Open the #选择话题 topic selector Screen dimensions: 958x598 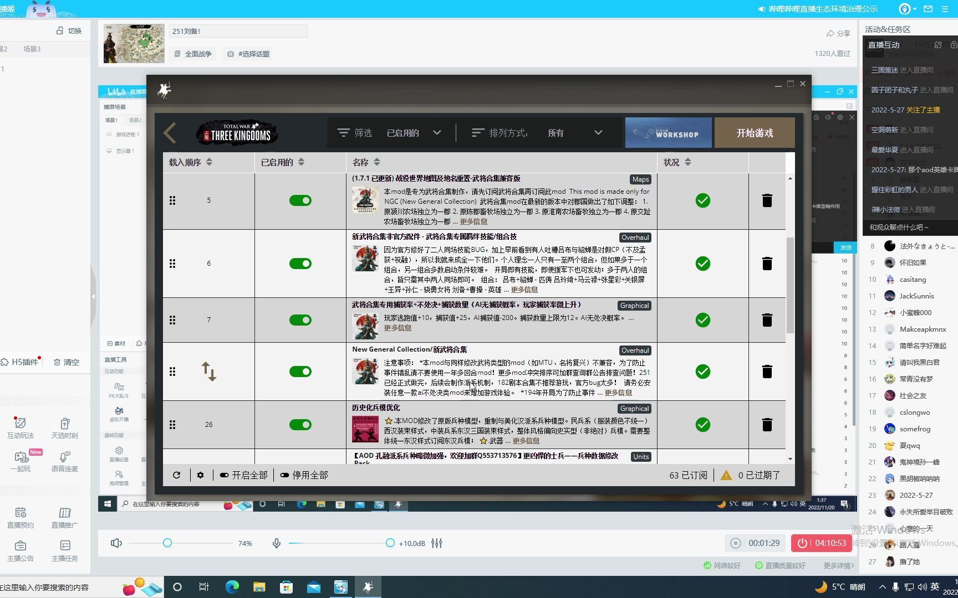pos(248,54)
